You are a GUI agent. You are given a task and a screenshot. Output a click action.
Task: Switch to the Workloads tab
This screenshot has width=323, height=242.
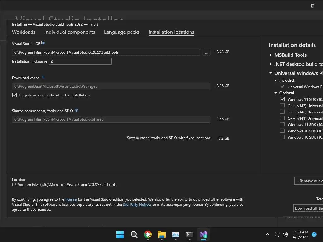24,32
